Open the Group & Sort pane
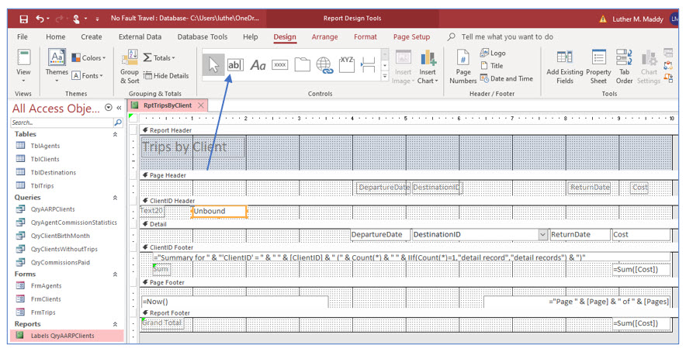 pos(130,67)
